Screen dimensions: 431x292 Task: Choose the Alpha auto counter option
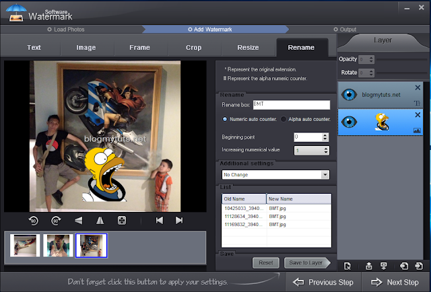tap(284, 119)
